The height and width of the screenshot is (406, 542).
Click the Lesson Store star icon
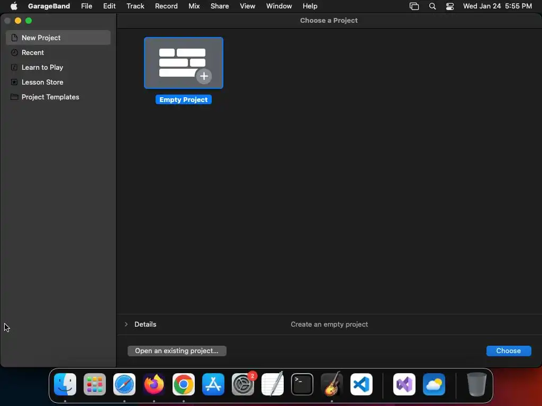14,82
